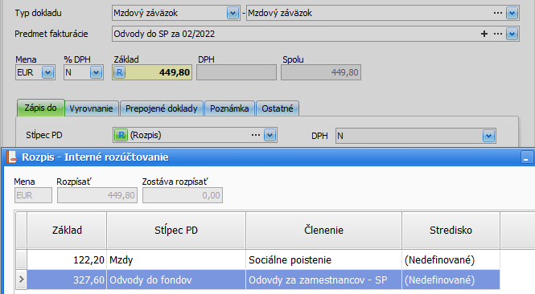Switch to the Zápis do tab
Screen dimensions: 535x294
pyautogui.click(x=40, y=108)
